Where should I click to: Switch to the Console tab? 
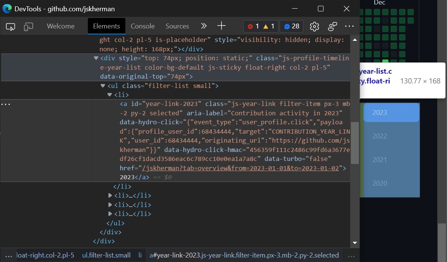tap(143, 26)
